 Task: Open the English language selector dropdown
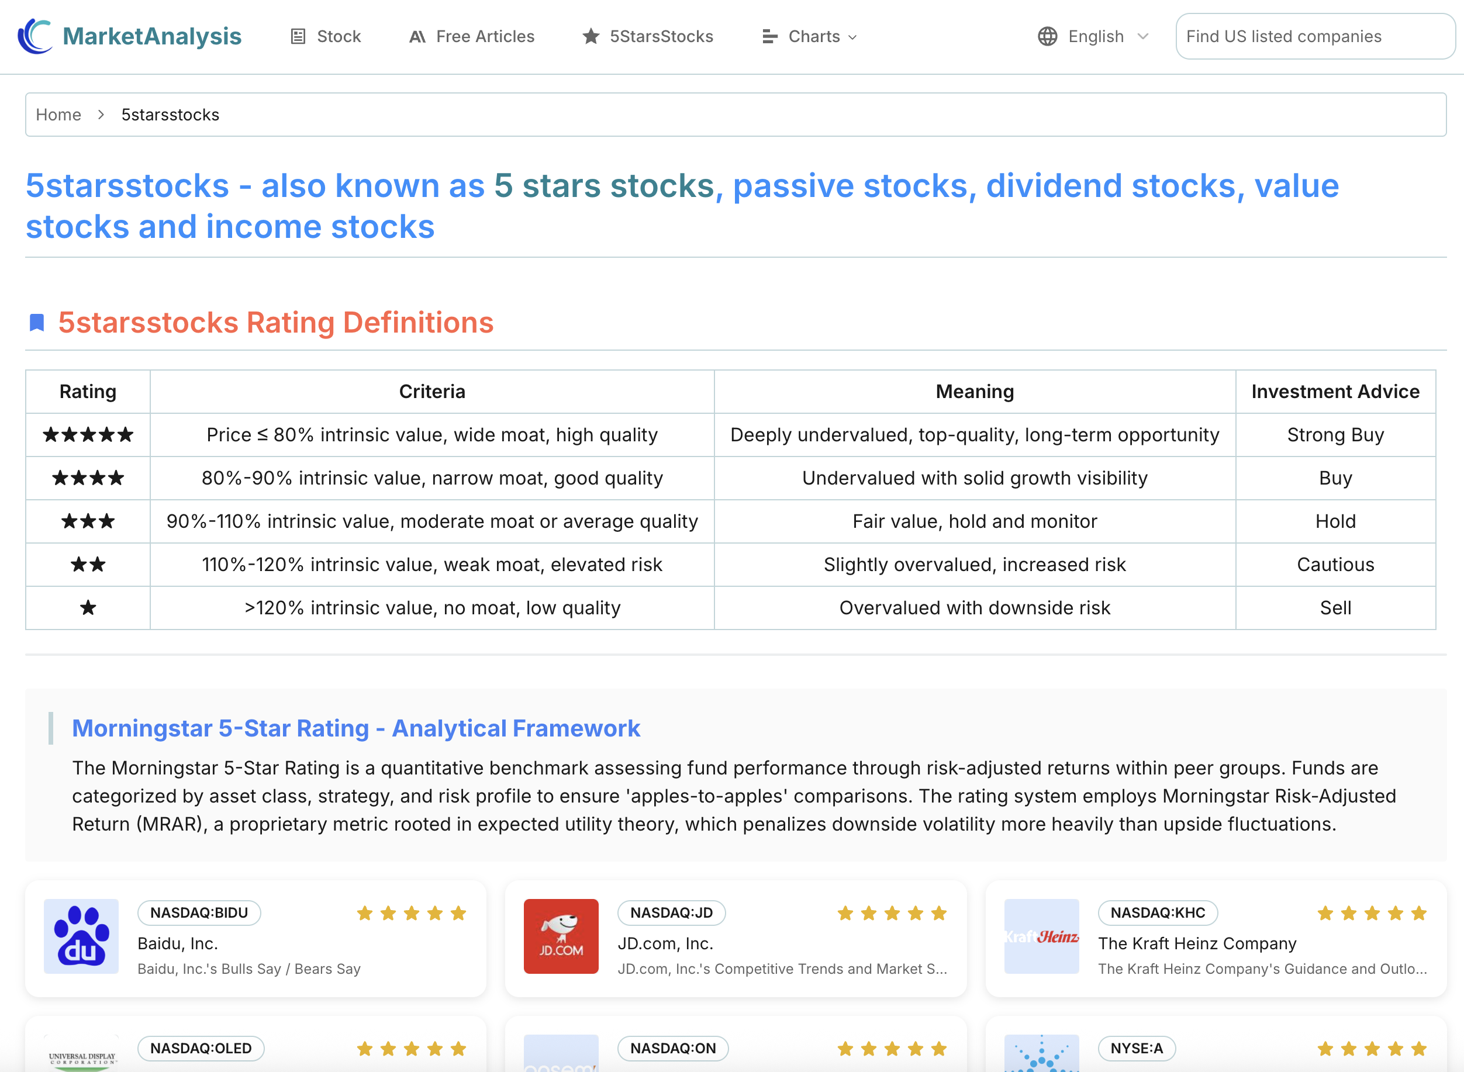(x=1093, y=37)
